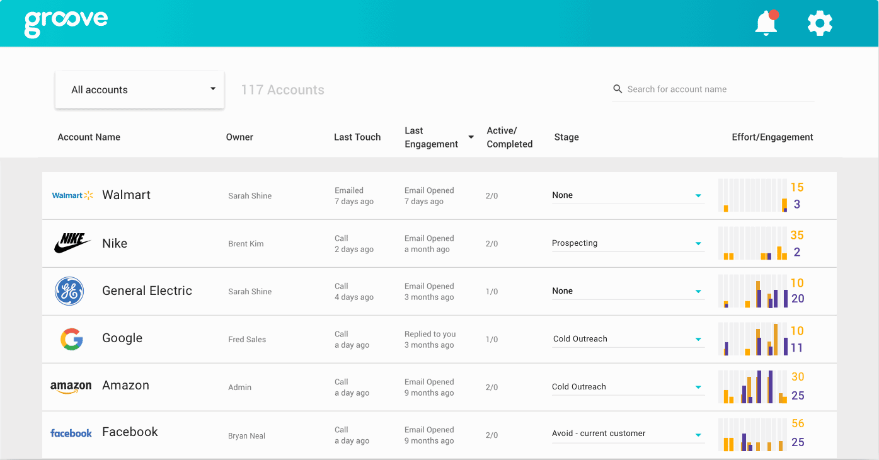This screenshot has height=460, width=879.
Task: Click Facebook's effort number 56
Action: pos(798,423)
